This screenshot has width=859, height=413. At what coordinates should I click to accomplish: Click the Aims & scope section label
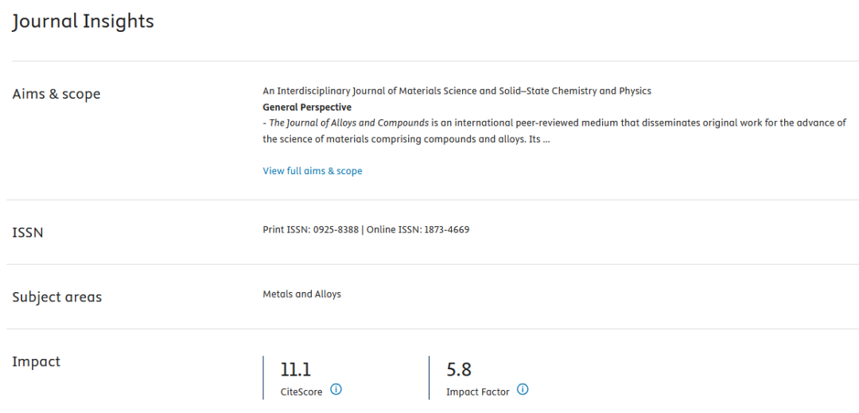click(x=56, y=94)
